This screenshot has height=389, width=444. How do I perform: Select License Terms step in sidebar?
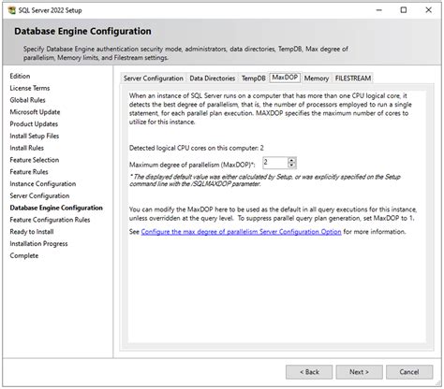coord(30,88)
